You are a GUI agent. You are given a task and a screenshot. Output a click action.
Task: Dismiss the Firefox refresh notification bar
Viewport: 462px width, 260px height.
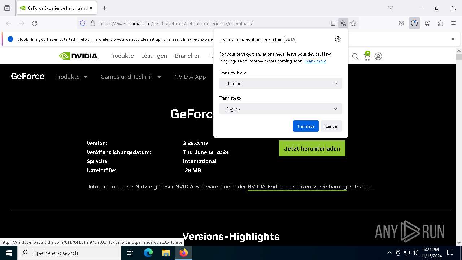453,39
